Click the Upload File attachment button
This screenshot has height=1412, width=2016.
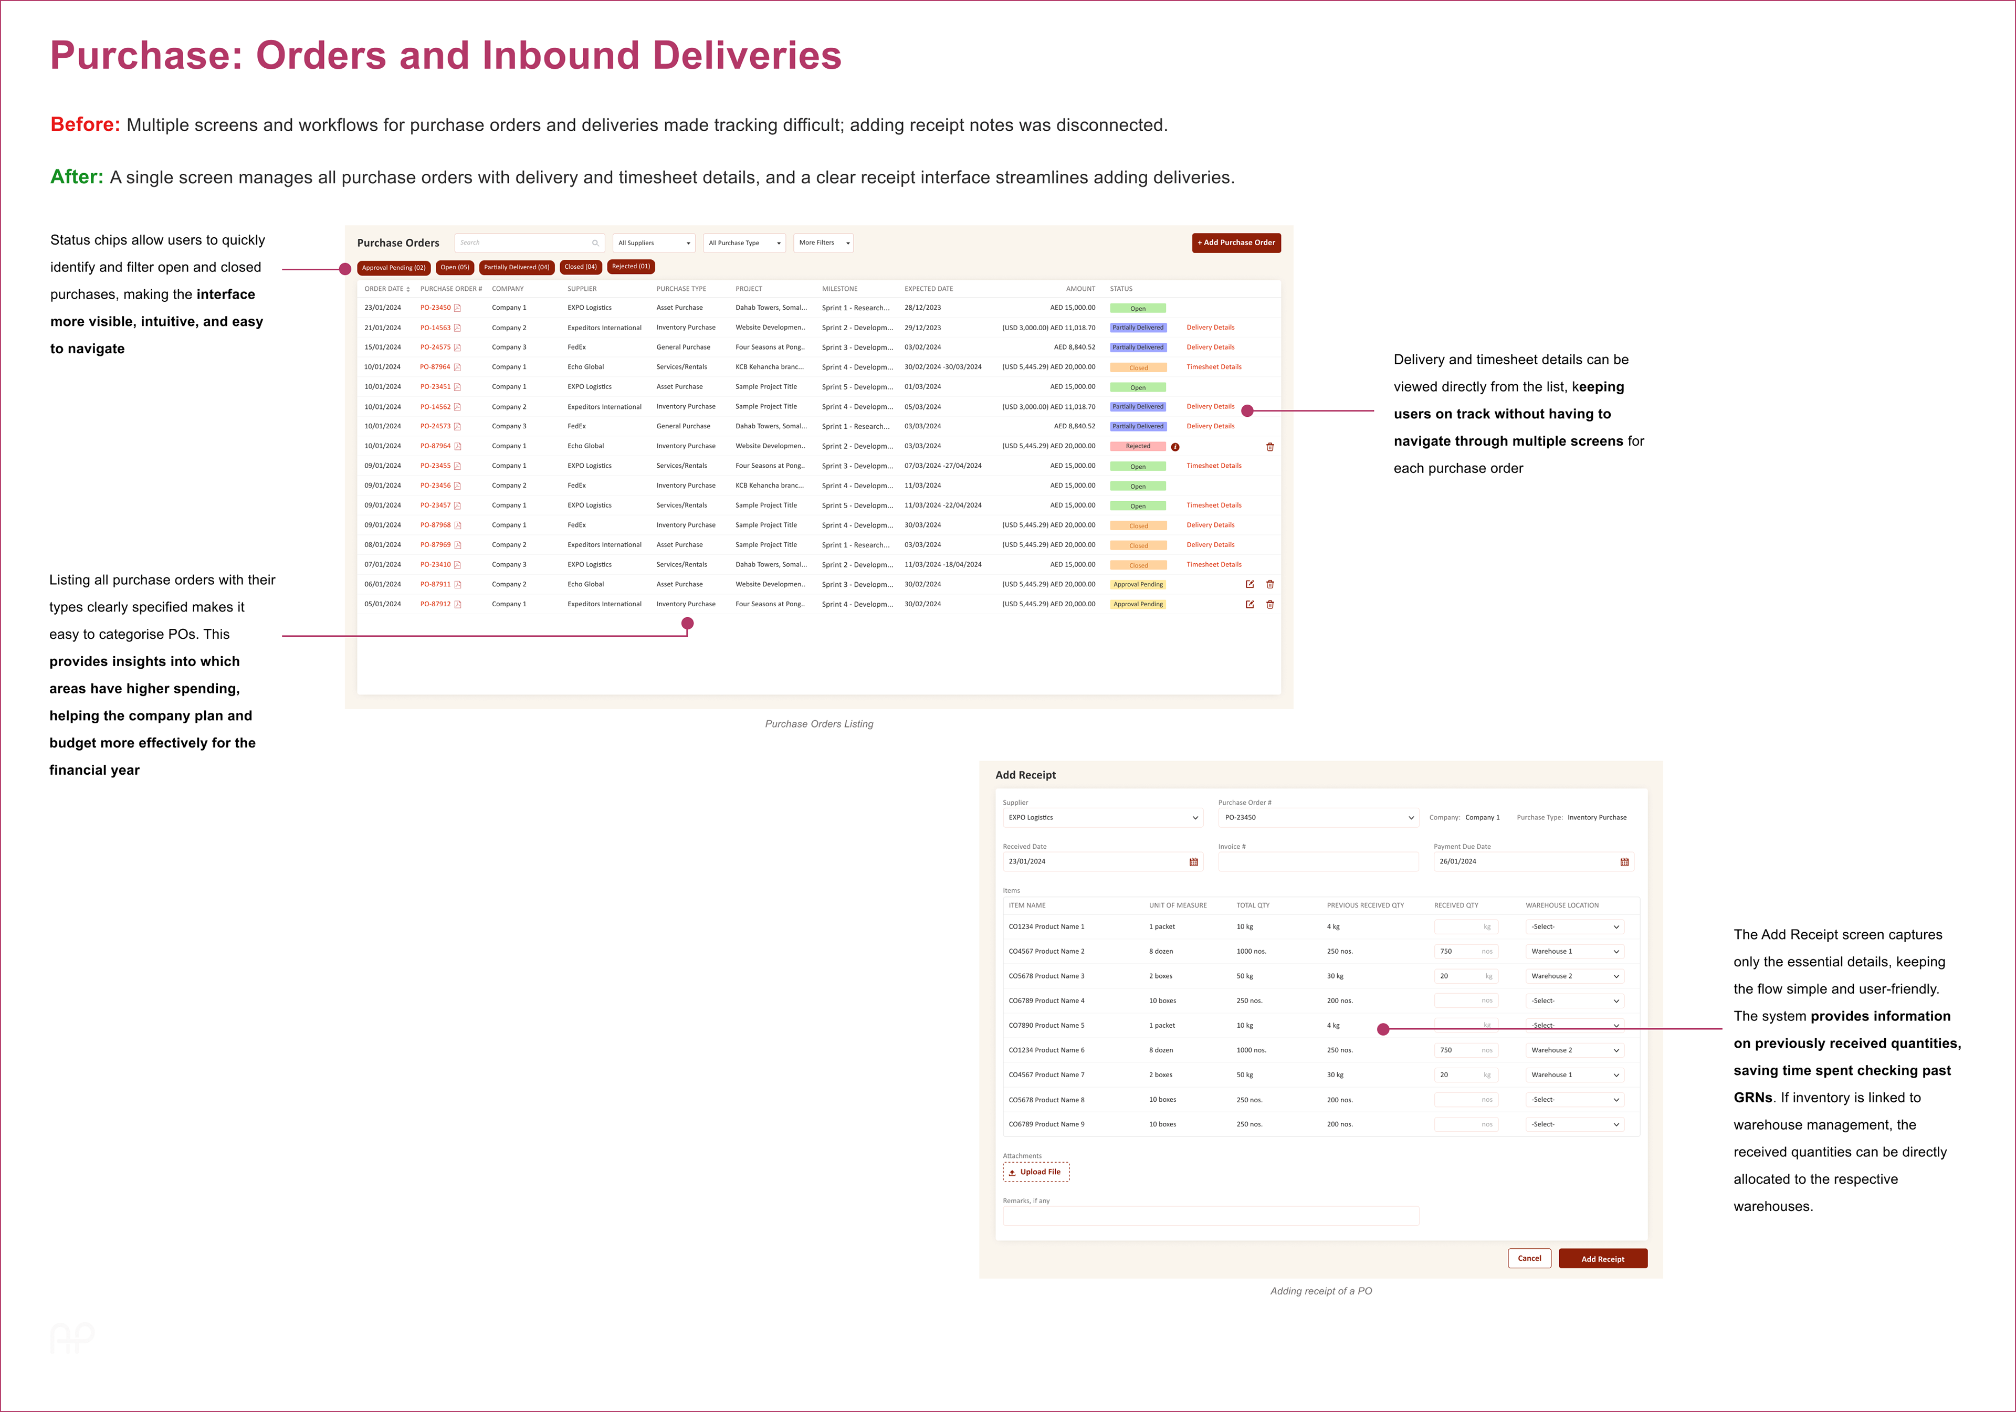pos(1036,1172)
